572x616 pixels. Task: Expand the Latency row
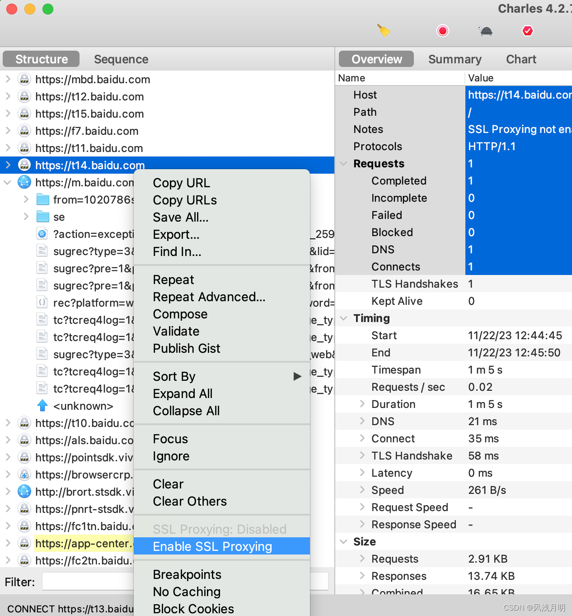click(362, 473)
